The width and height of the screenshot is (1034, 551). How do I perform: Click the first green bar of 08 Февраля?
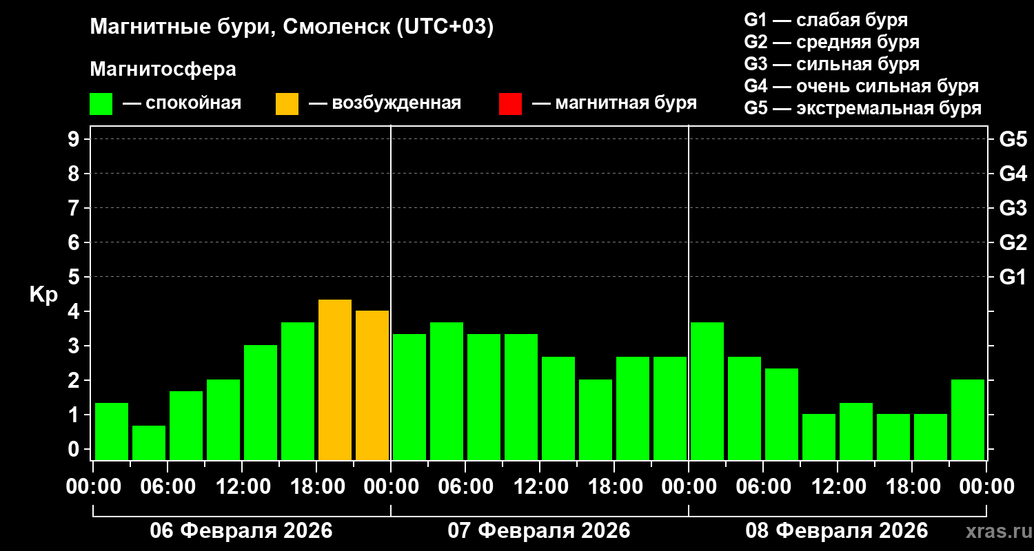point(707,391)
